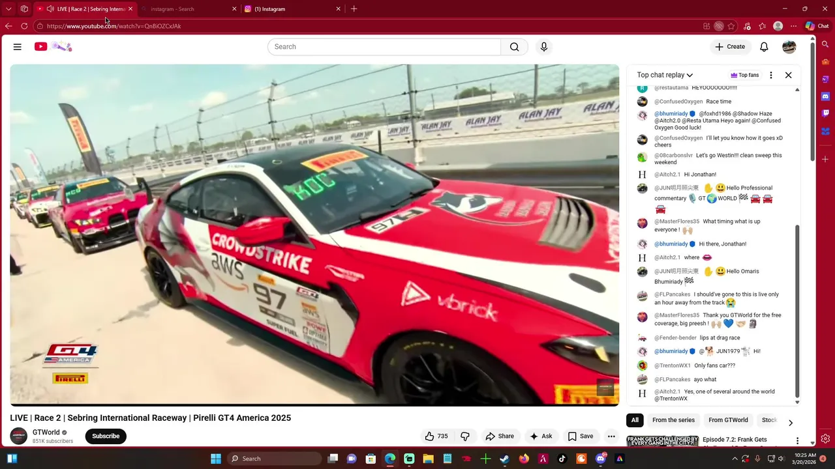Select the All filter chip
The image size is (835, 469).
635,420
